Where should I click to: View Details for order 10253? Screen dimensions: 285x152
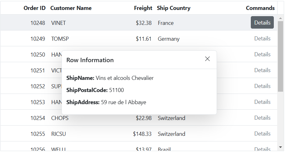pyautogui.click(x=262, y=102)
